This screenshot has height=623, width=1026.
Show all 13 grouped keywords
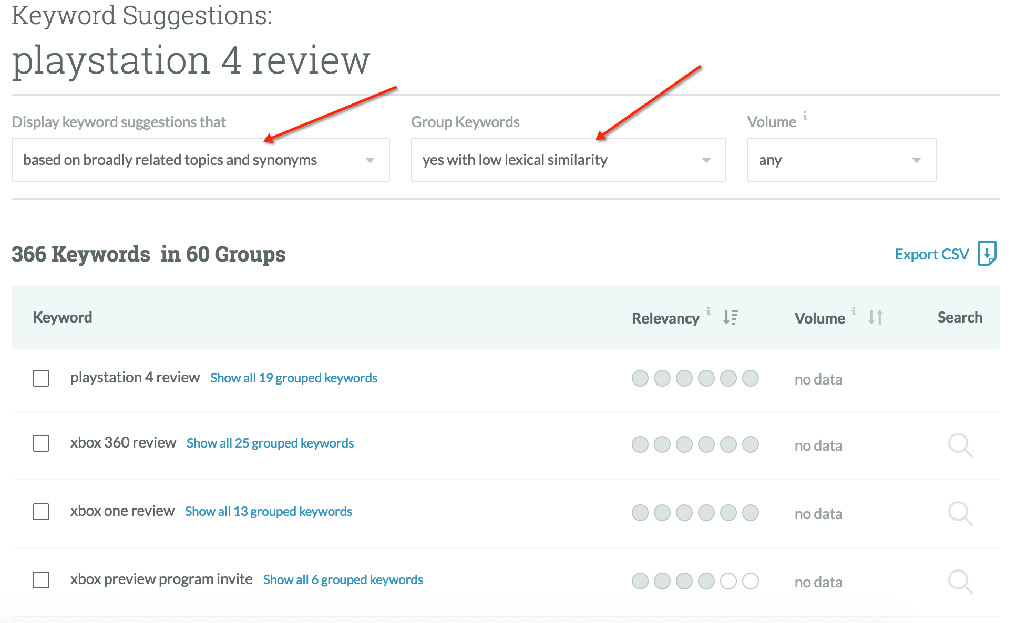[x=269, y=512]
